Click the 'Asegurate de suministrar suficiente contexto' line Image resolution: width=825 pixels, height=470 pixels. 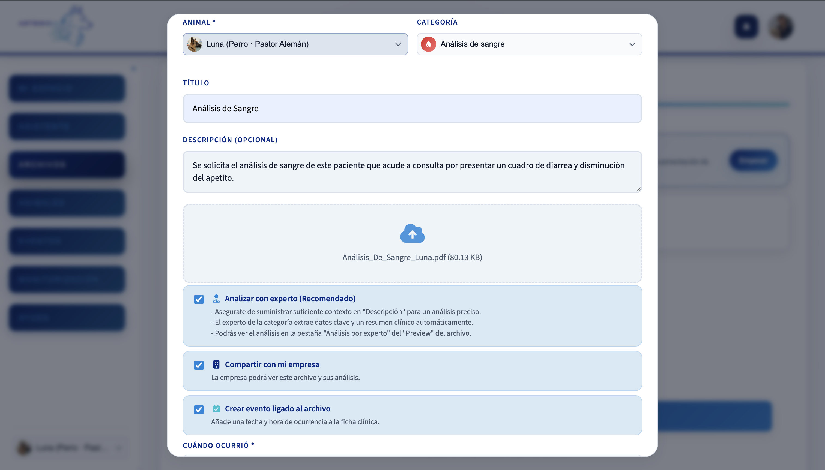coord(346,312)
